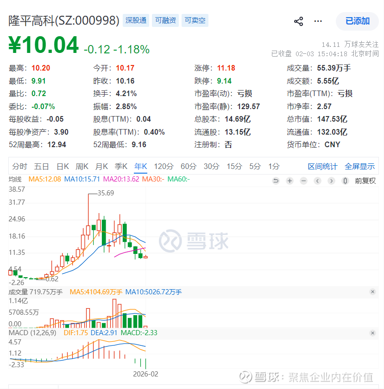Click the chart reset/undo icon
Screen dimensions: 384x389
click(x=276, y=181)
